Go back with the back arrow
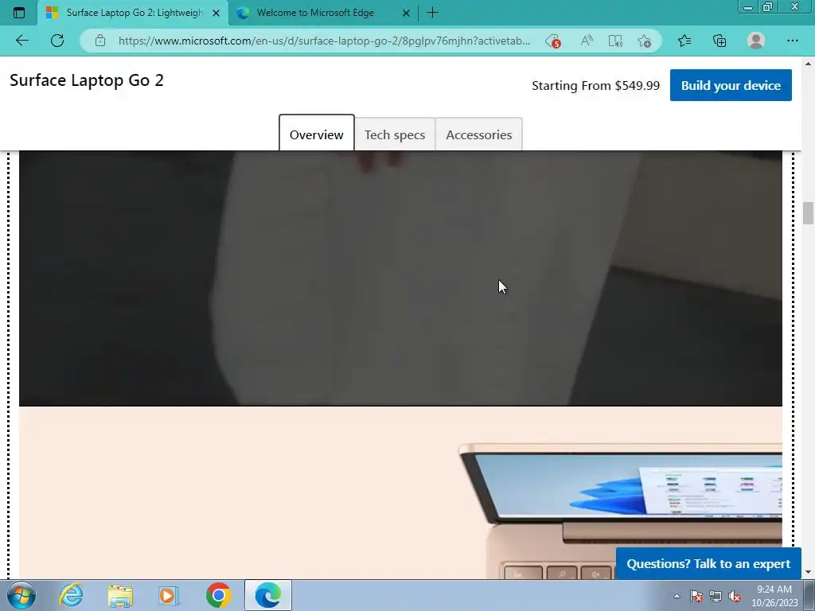 point(21,41)
